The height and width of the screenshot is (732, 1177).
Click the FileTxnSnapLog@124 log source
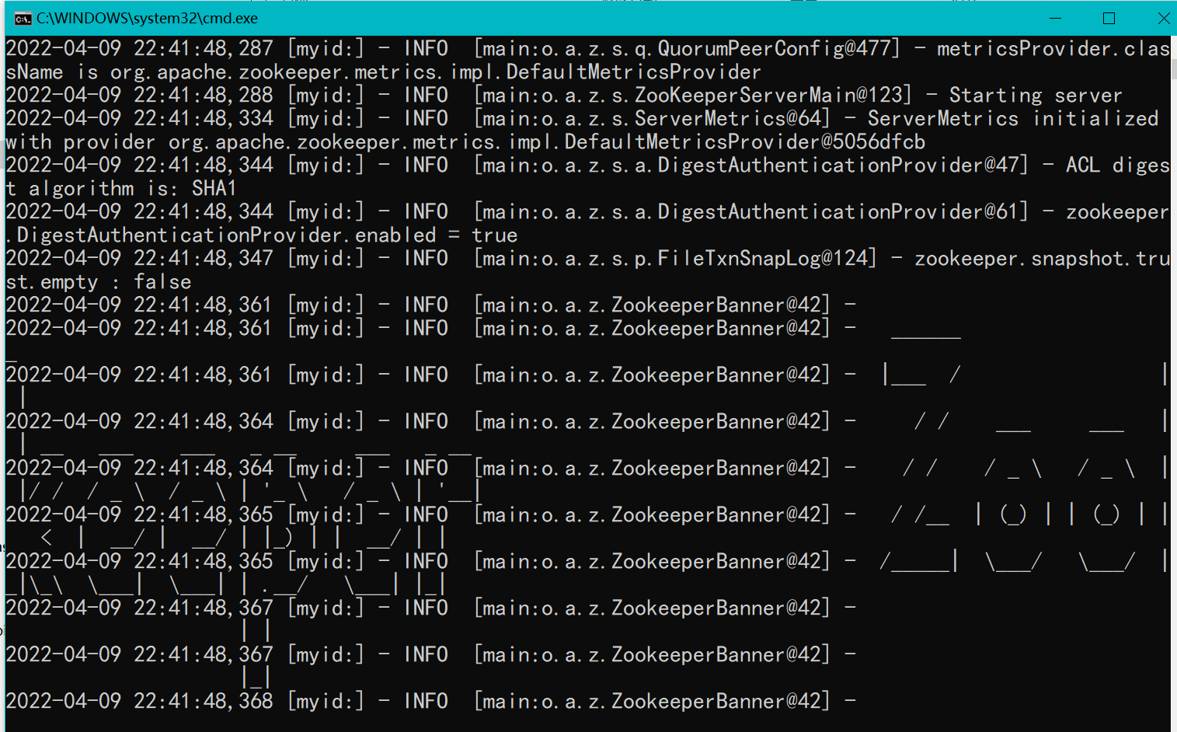(x=766, y=259)
